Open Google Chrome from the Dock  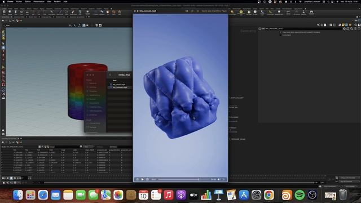269,196
